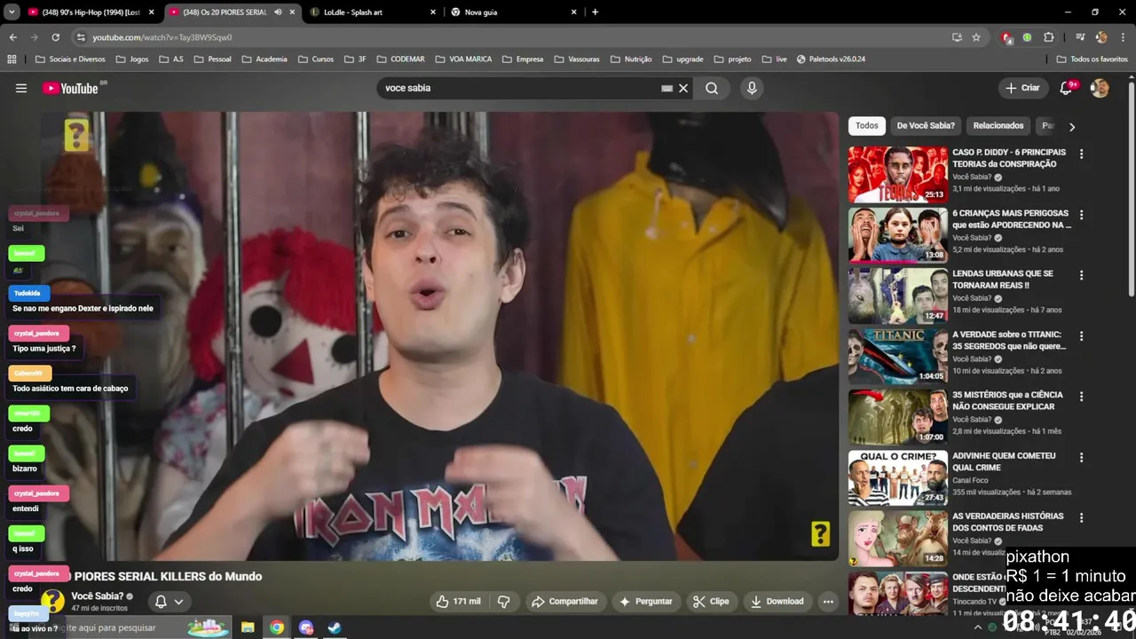Click Criar create button
Viewport: 1136px width, 639px height.
click(1022, 88)
